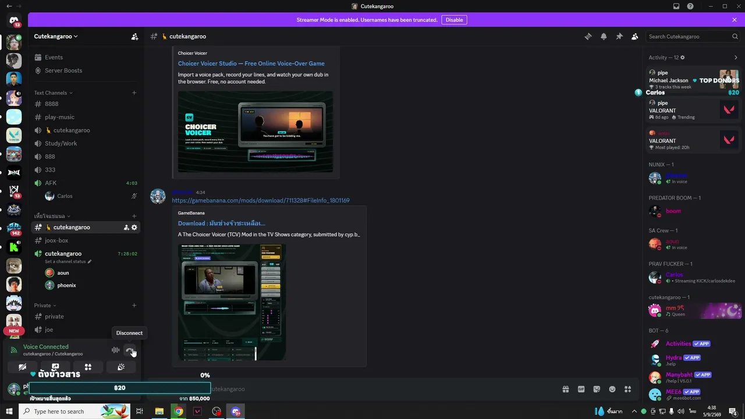The image size is (745, 419).
Task: Join the Study/Work voice channel
Action: point(85,143)
